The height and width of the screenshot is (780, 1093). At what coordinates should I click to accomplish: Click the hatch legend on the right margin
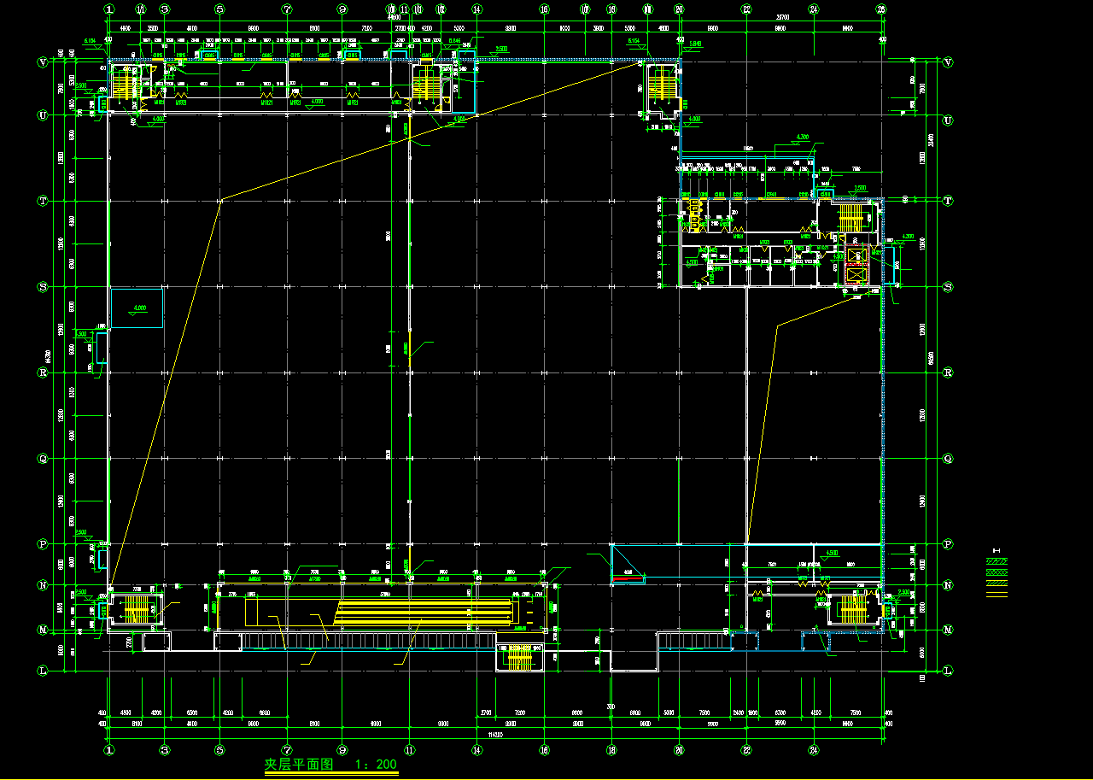[997, 577]
